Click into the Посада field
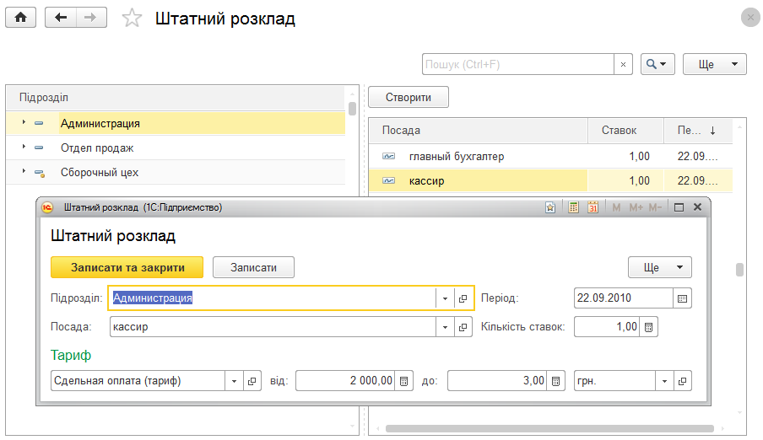763x440 pixels. click(273, 327)
